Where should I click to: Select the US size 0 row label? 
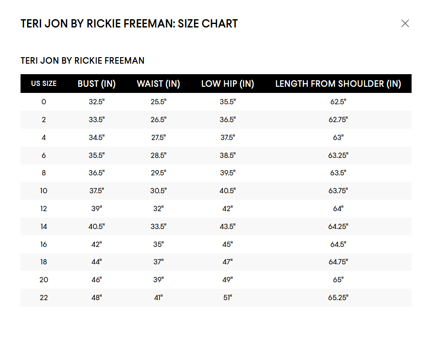[44, 102]
